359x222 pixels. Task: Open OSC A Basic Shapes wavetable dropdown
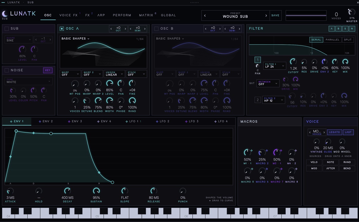(x=75, y=39)
